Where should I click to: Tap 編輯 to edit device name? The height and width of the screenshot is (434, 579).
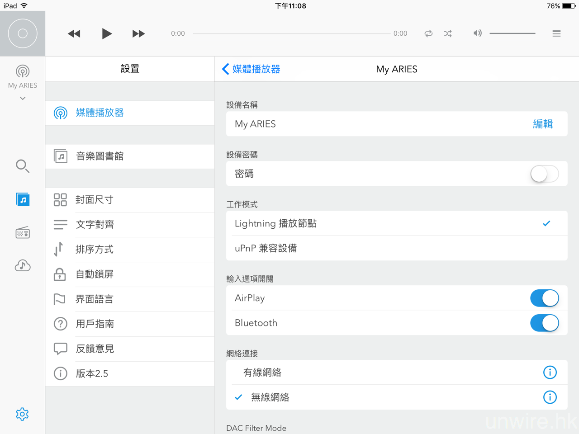[543, 124]
